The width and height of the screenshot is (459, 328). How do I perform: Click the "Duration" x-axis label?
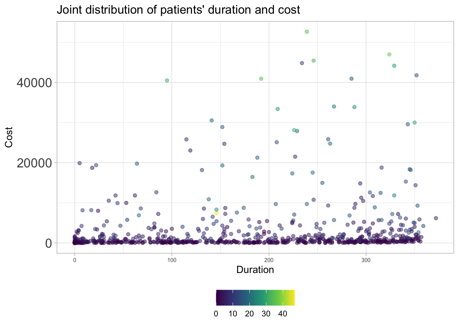tap(255, 270)
